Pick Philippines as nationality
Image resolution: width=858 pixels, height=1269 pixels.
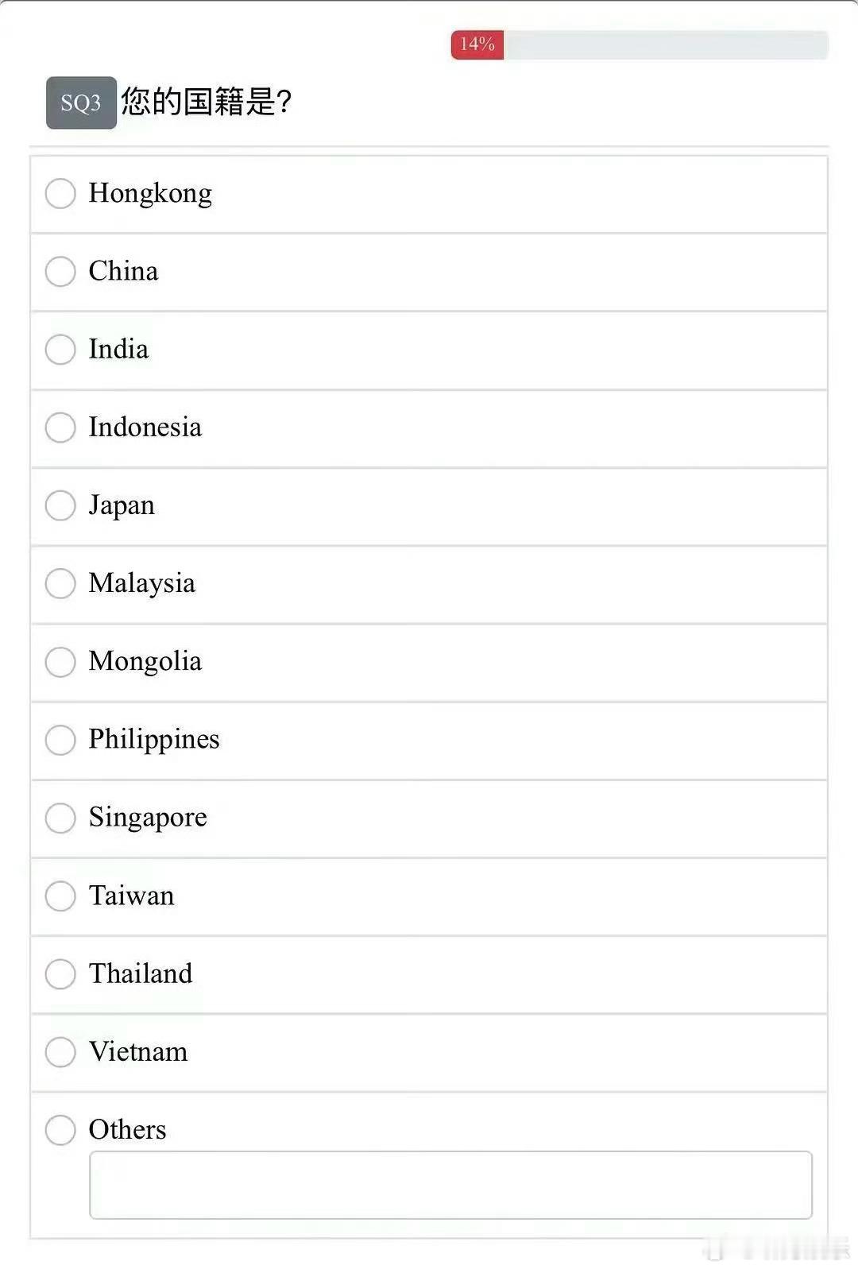[x=60, y=739]
